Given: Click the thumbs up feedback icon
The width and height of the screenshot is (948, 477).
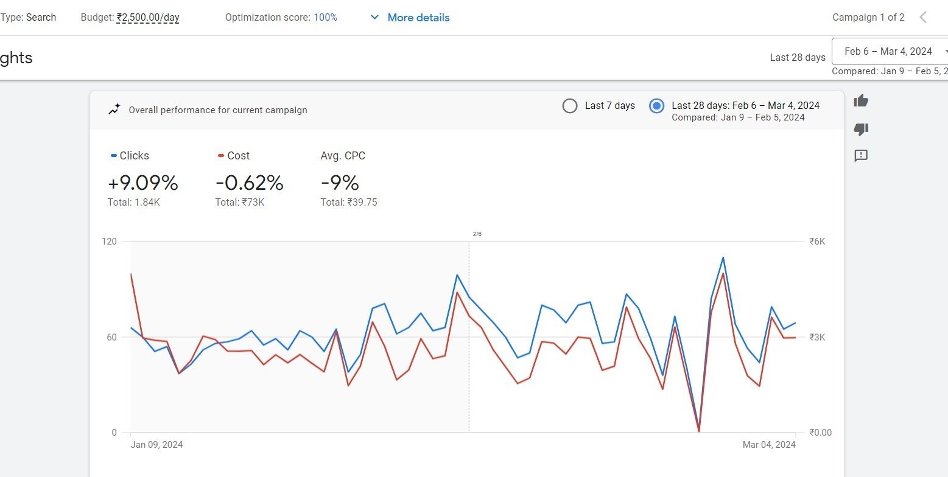Looking at the screenshot, I should tap(861, 101).
